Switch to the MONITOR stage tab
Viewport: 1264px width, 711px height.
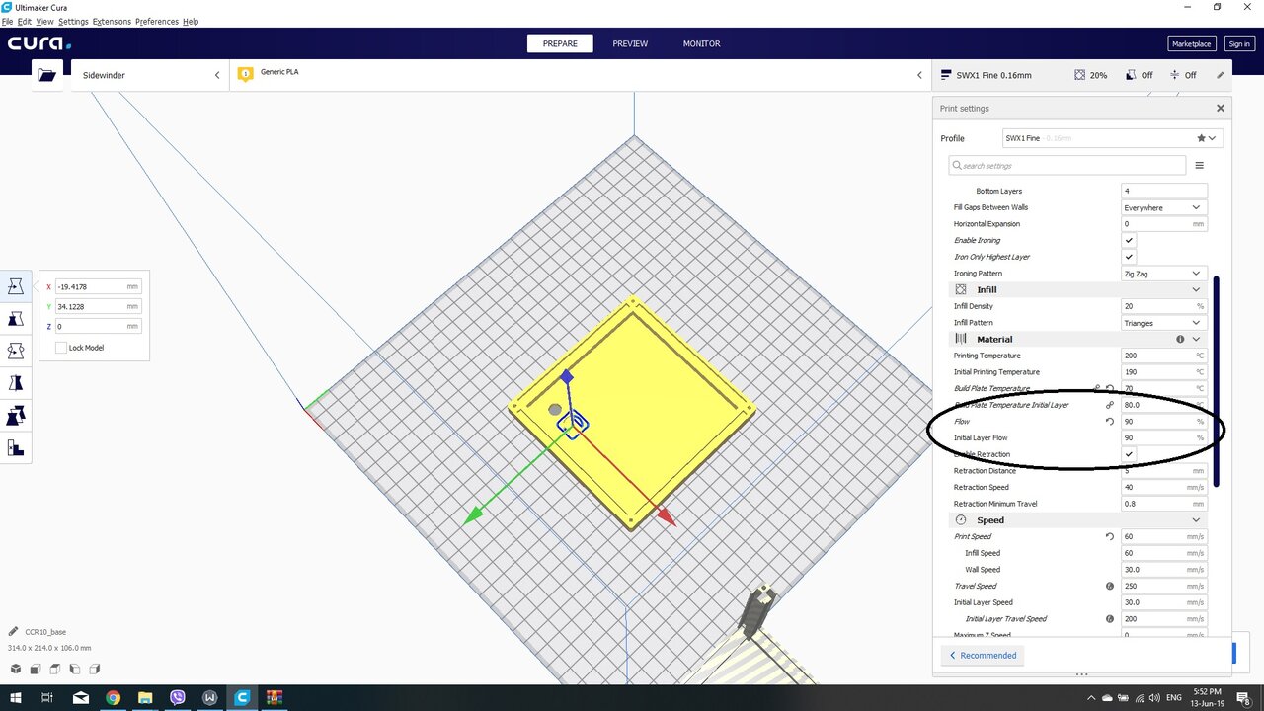(x=701, y=43)
